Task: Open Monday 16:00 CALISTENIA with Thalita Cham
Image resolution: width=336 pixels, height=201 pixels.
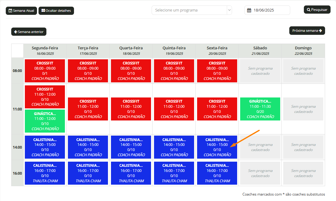Action: (x=45, y=173)
